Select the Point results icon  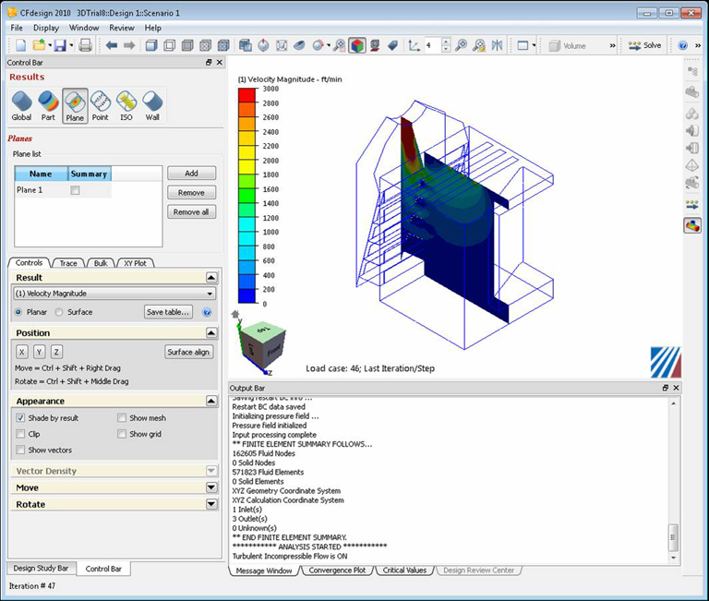pyautogui.click(x=101, y=106)
